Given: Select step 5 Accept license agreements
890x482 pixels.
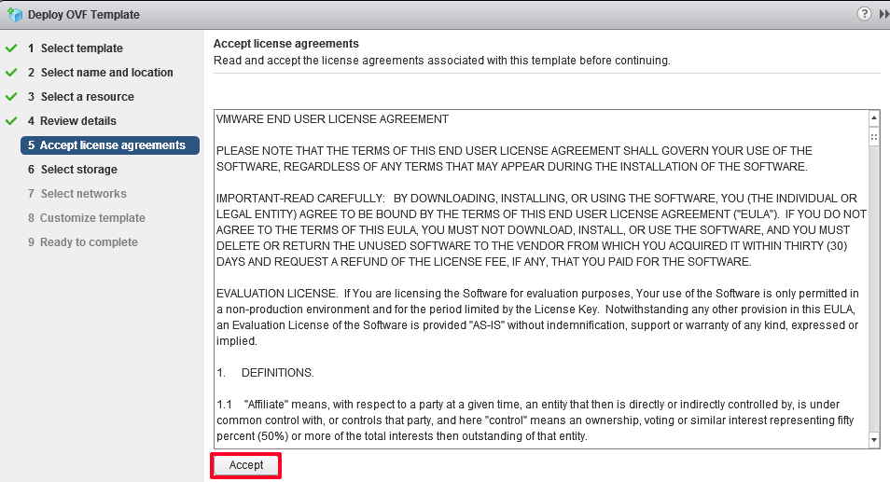Looking at the screenshot, I should coord(110,145).
